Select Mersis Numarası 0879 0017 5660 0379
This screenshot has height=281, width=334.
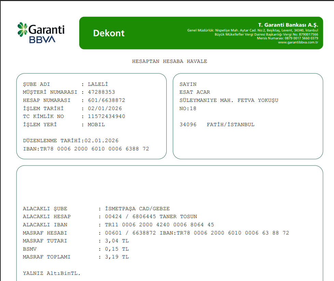coord(287,38)
